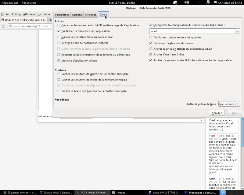This screenshot has width=244, height=195.
Task: Click the fr keyboard layout indicator
Action: 199,3
